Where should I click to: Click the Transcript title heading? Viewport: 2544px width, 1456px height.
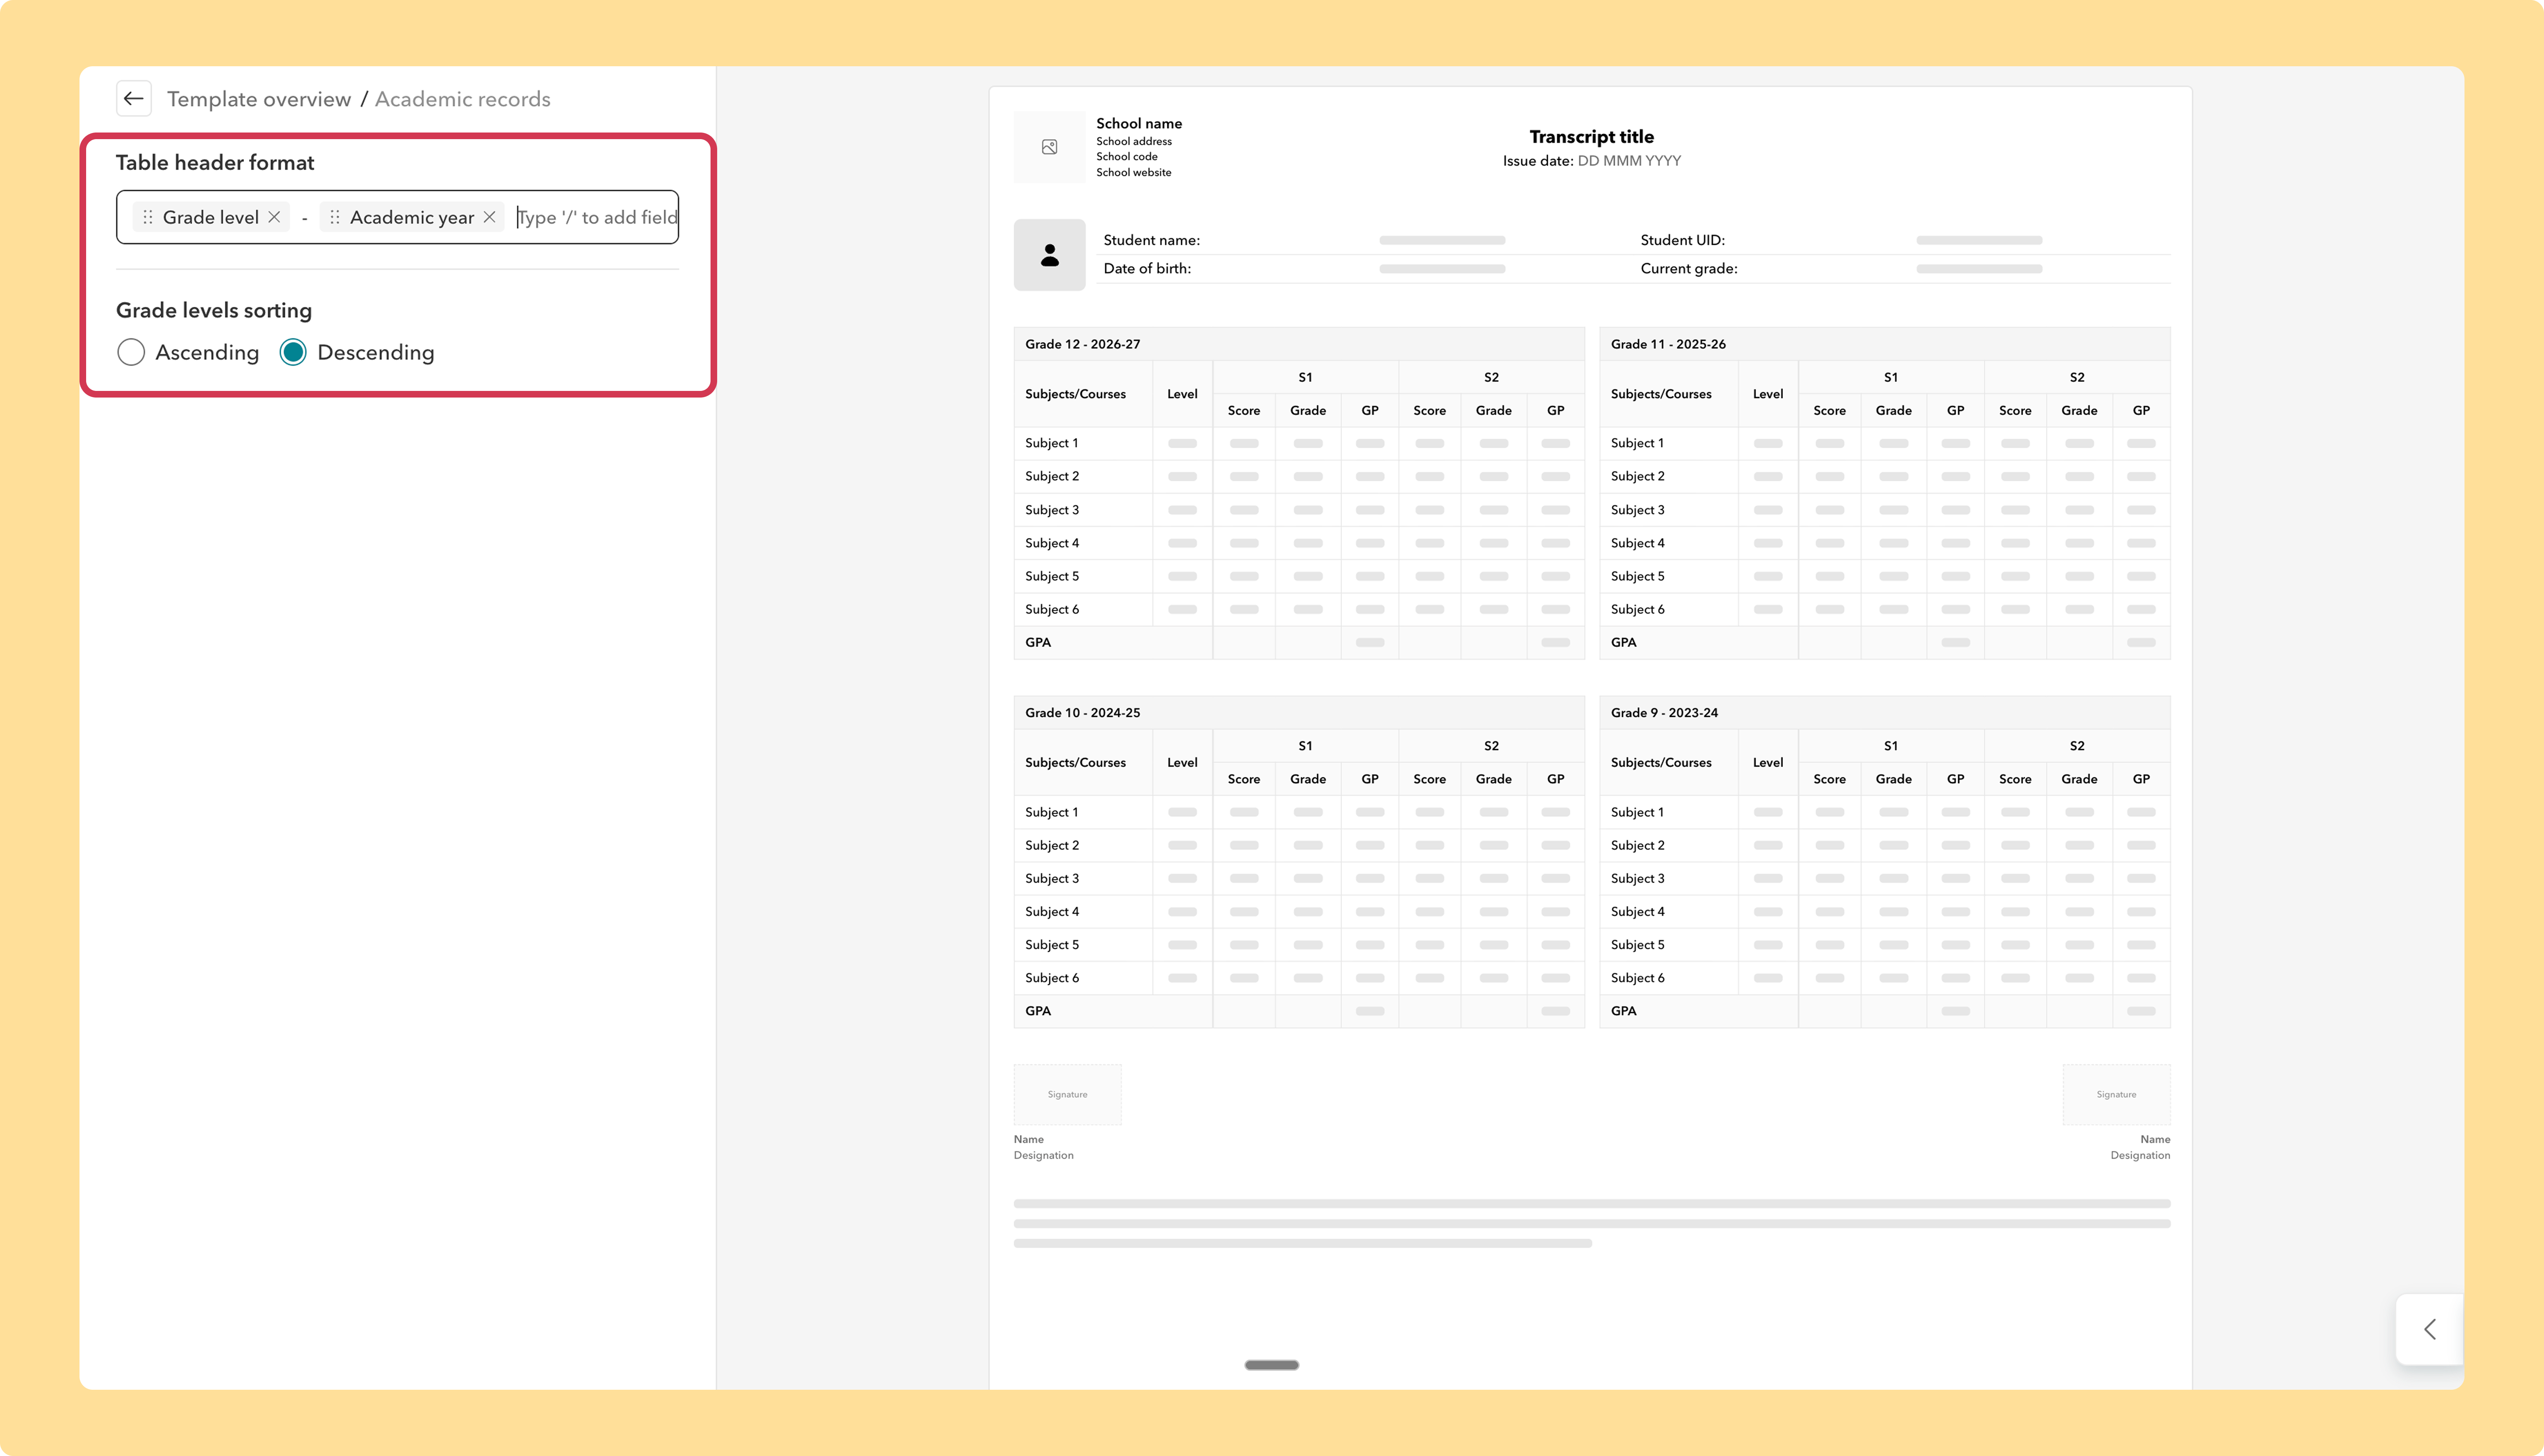click(1591, 137)
